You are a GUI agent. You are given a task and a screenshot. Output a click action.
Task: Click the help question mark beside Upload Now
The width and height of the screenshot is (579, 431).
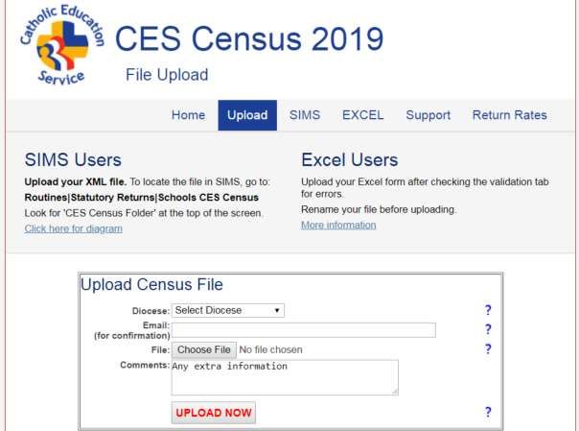[x=488, y=412]
